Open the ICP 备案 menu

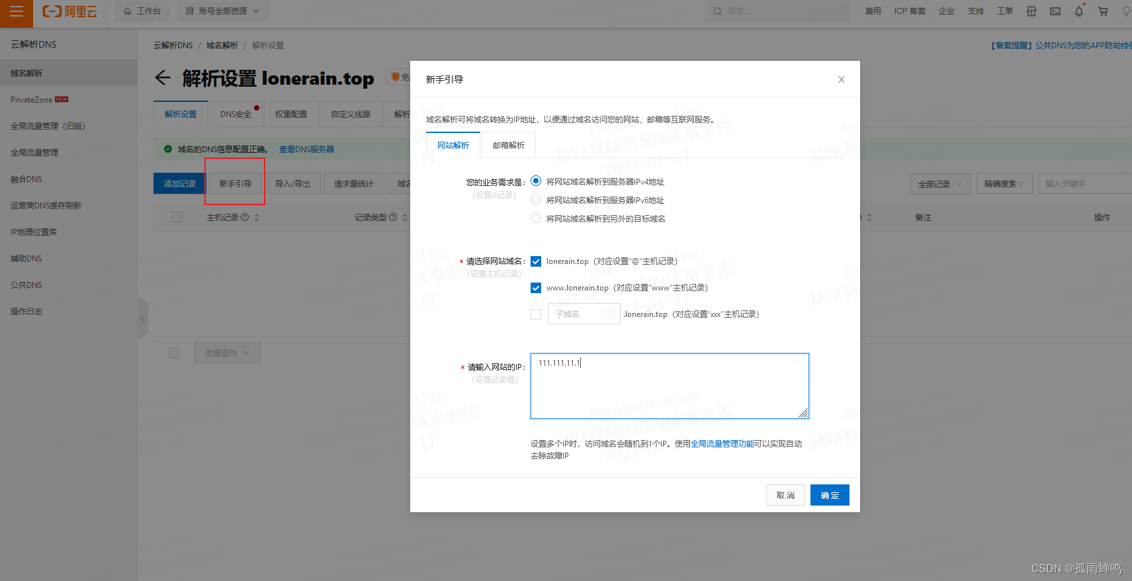[910, 11]
